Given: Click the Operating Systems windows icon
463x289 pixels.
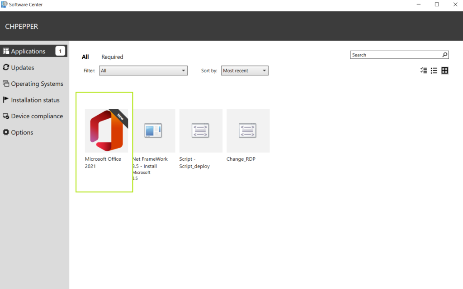Looking at the screenshot, I should 6,84.
